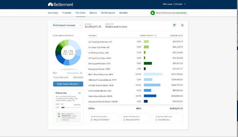Screen dimensions: 238x137
Task: Click the info icon next to Current Weight
Action: pyautogui.click(x=155, y=35)
